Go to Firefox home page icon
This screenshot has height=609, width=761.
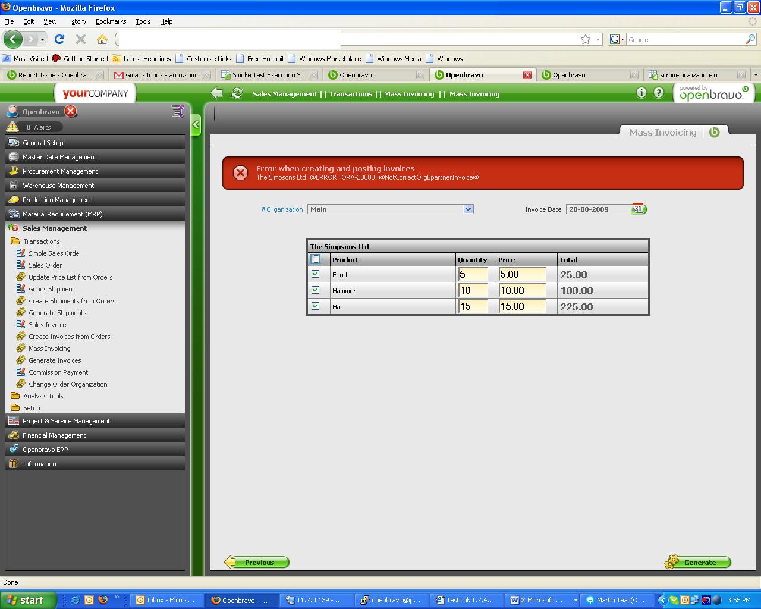(102, 39)
